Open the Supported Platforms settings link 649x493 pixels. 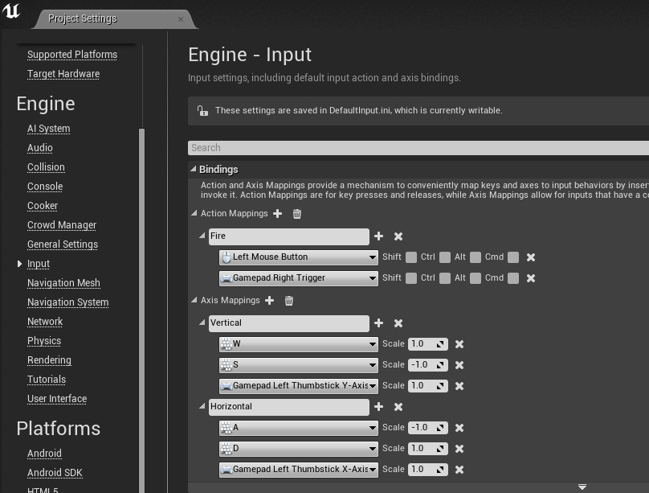pyautogui.click(x=71, y=54)
